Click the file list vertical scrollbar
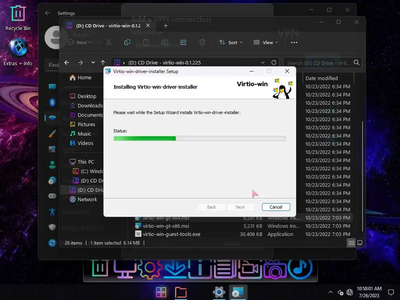Image resolution: width=400 pixels, height=300 pixels. [x=362, y=176]
